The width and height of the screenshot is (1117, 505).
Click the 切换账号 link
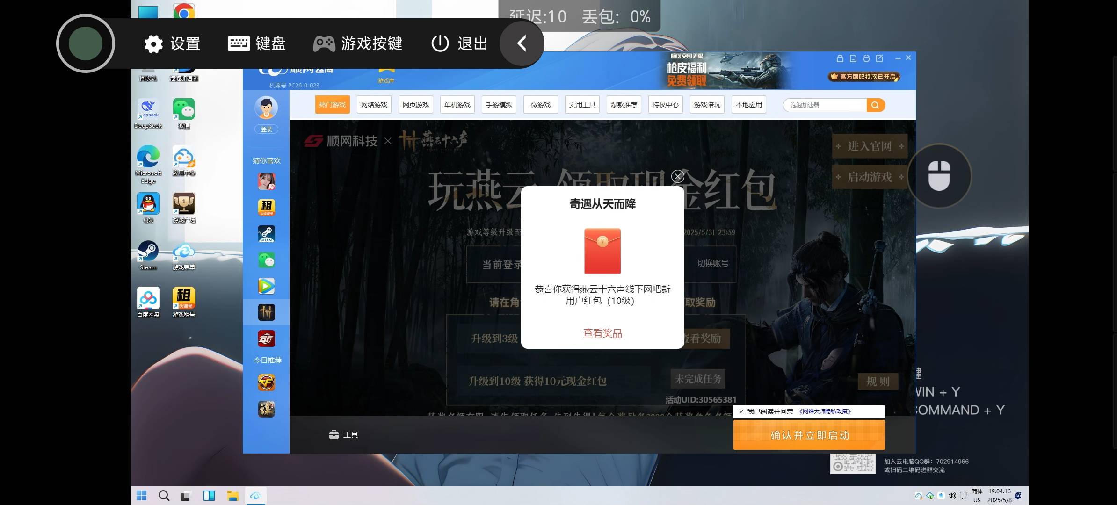coord(713,263)
